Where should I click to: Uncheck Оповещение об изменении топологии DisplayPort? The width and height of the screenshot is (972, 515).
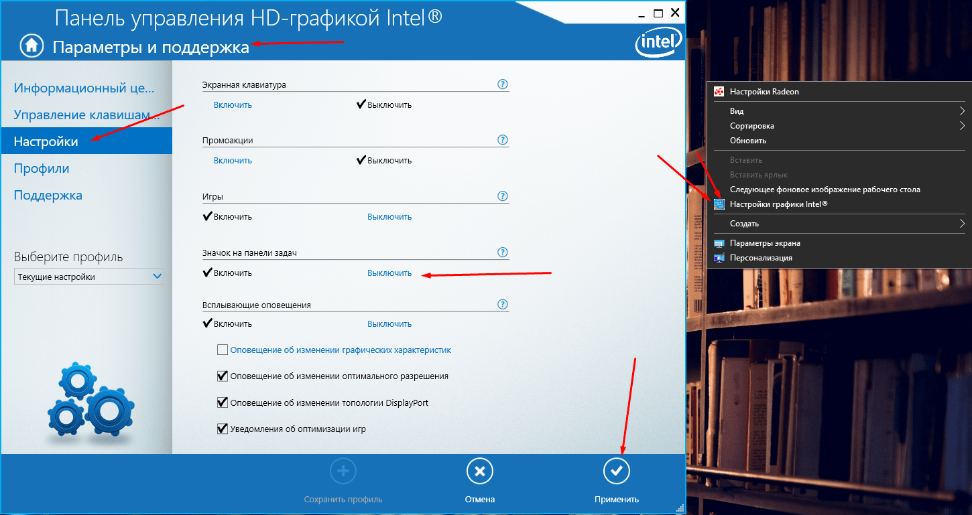pyautogui.click(x=223, y=402)
